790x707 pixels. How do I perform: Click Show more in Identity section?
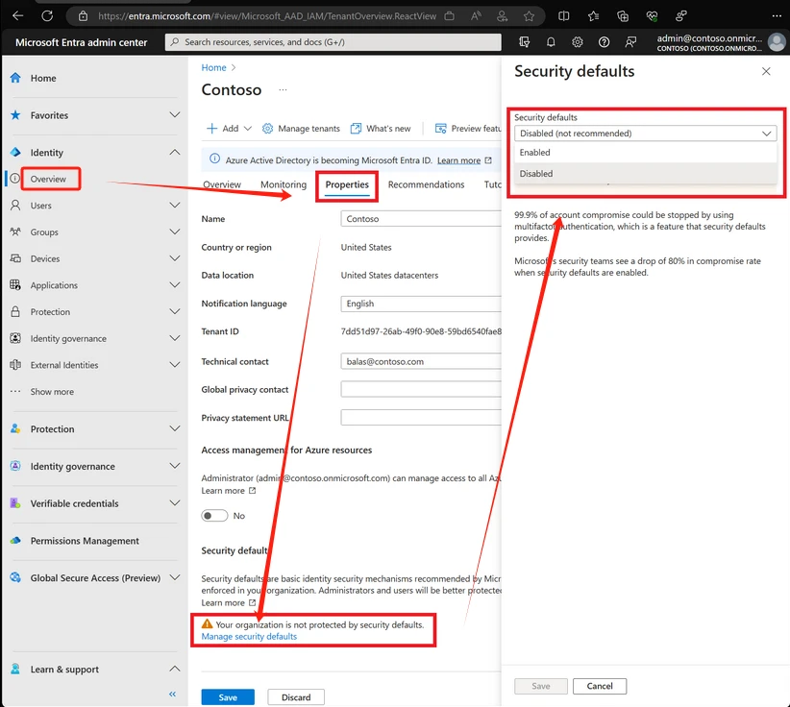[52, 391]
